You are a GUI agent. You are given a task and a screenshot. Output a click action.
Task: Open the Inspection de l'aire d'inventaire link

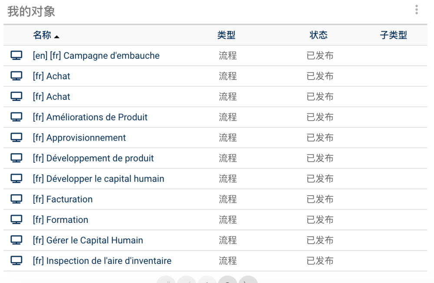(102, 261)
